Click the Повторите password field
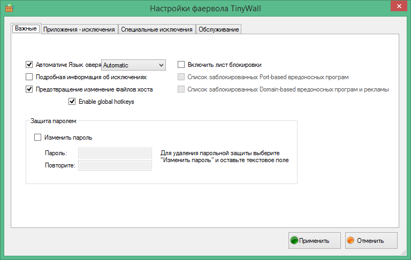 (x=115, y=165)
